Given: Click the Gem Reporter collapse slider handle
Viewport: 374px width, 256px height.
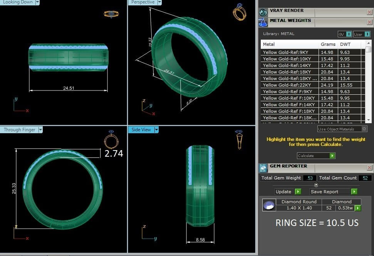Looking at the screenshot, I should coord(316,185).
